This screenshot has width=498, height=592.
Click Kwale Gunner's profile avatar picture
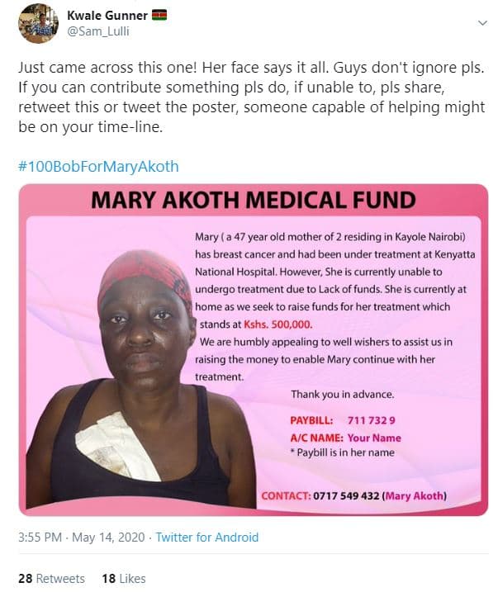tap(37, 23)
